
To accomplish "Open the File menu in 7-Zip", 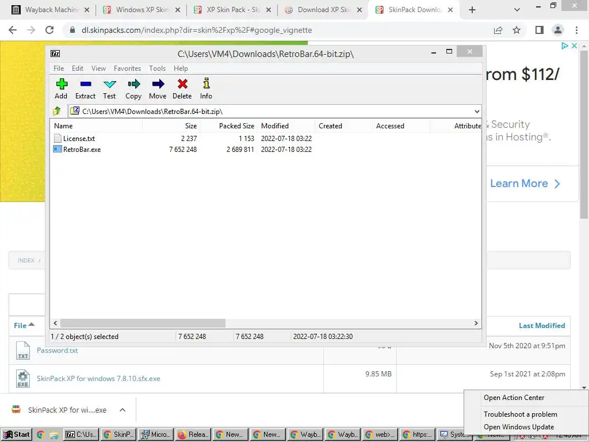I will (59, 68).
